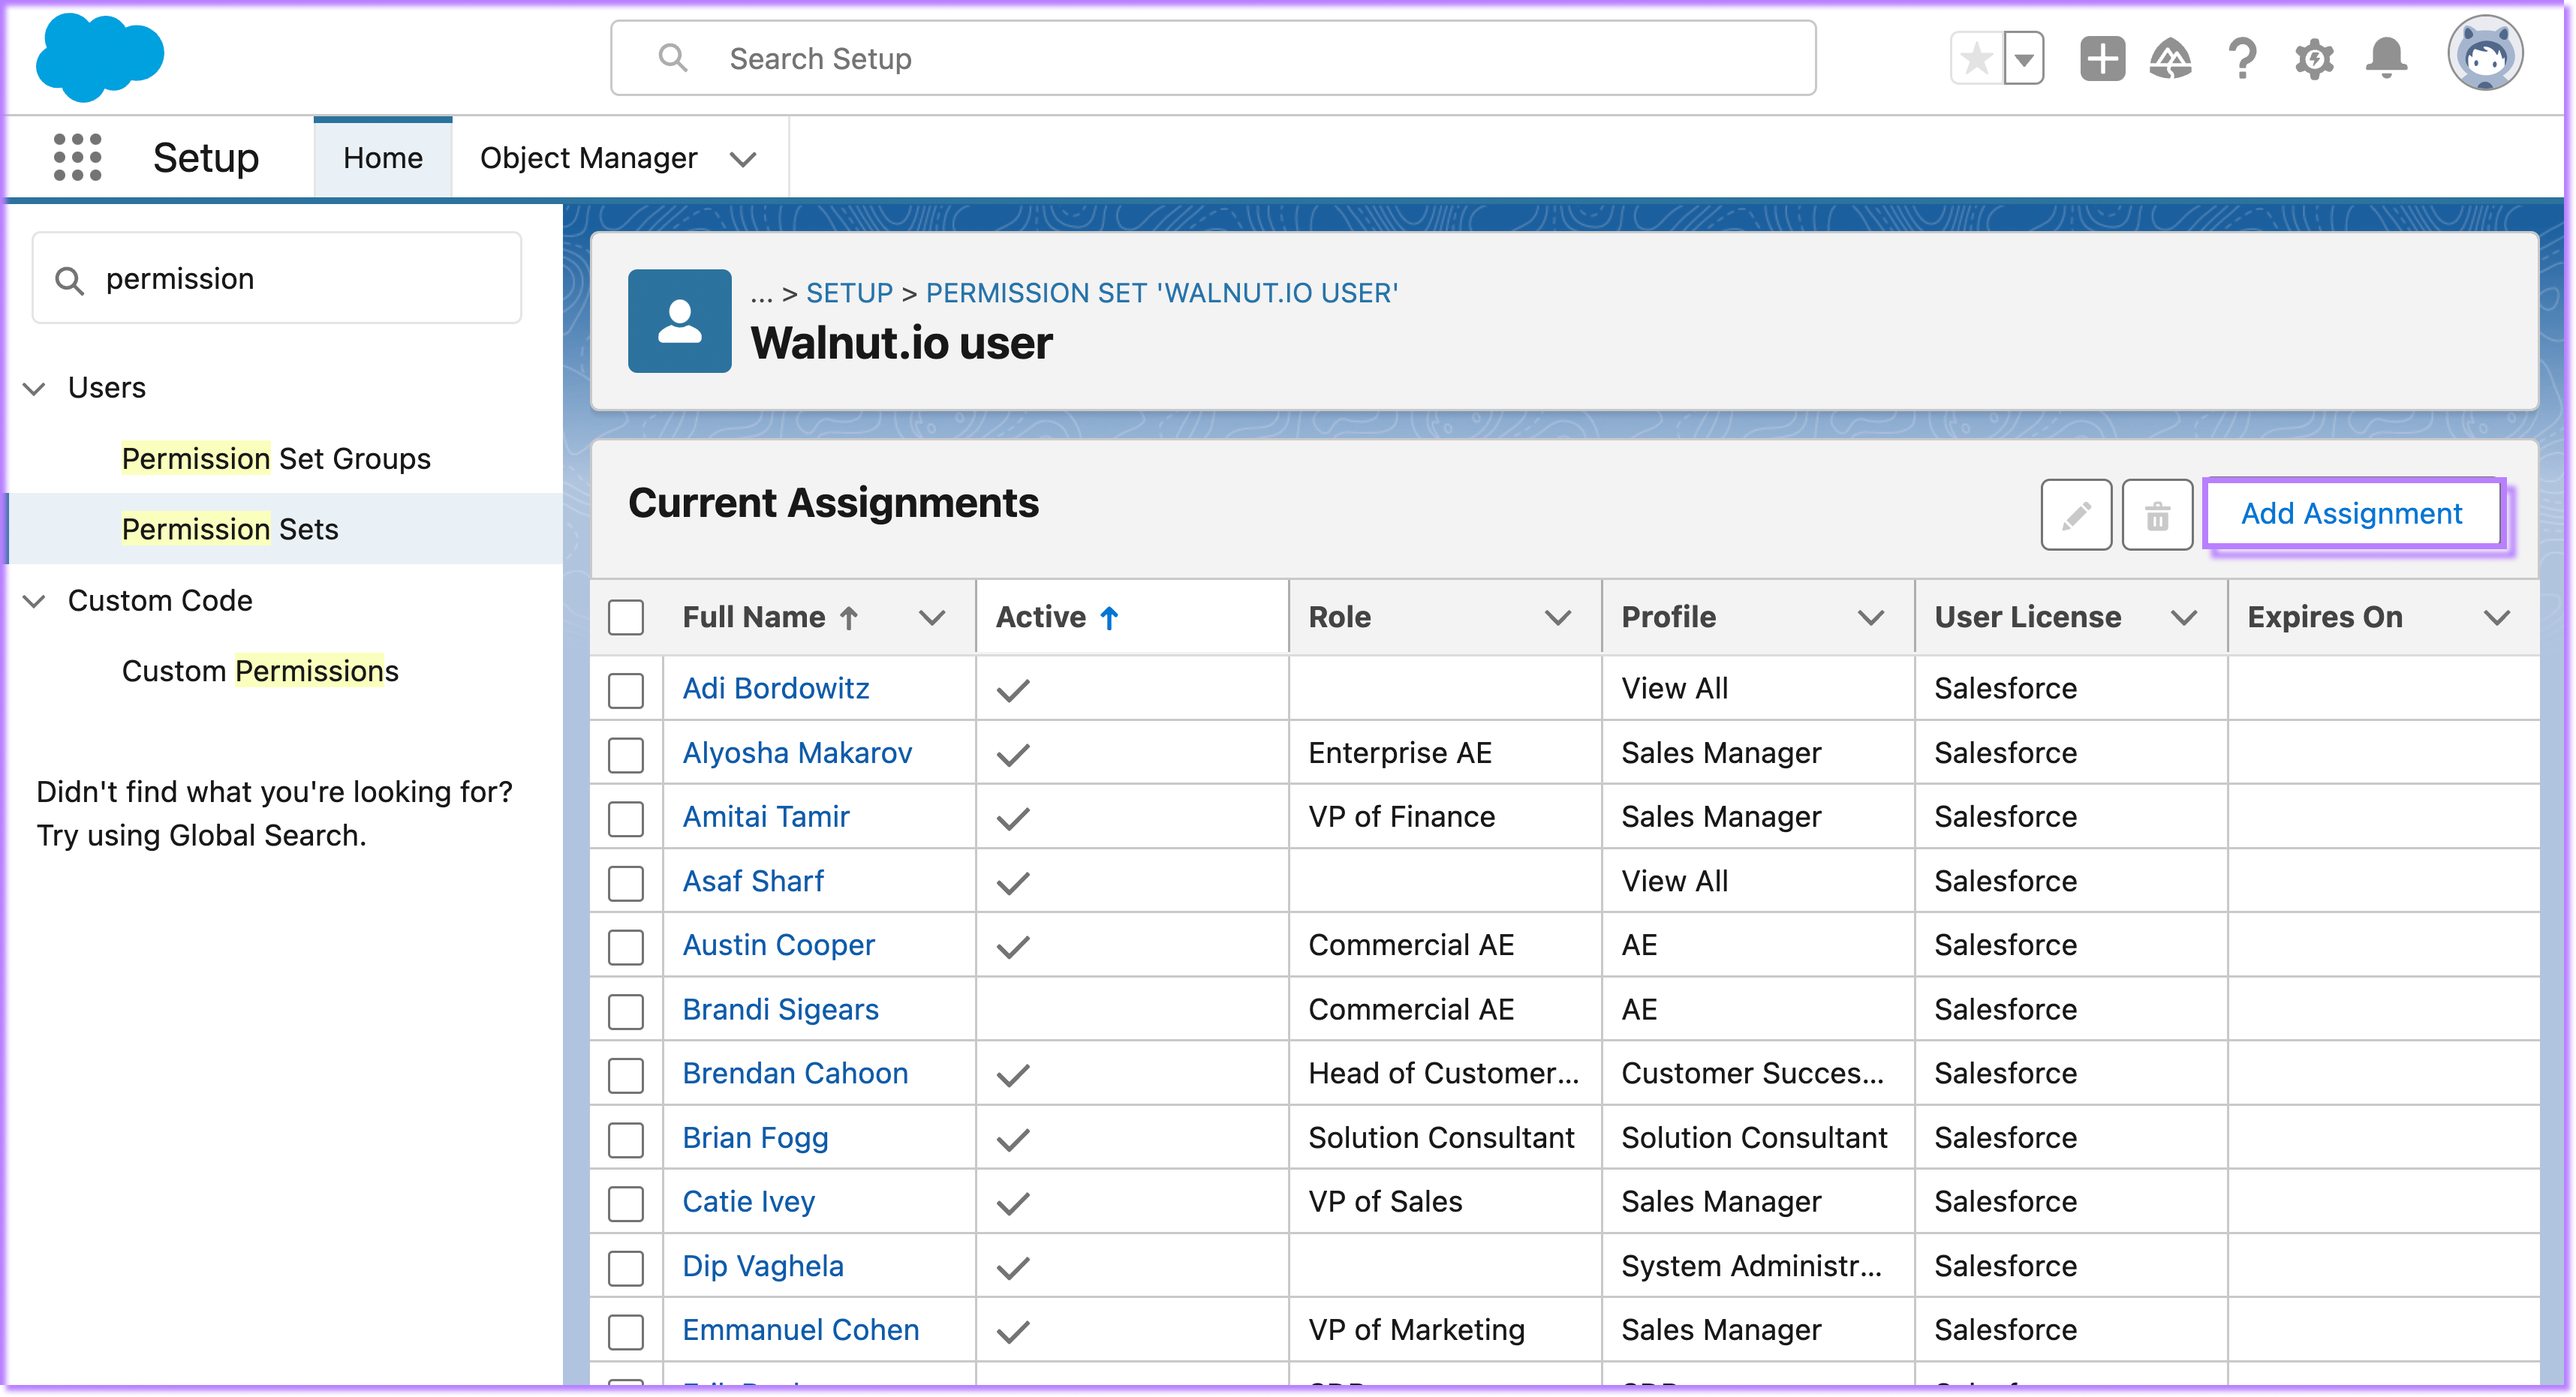Screen dimensions: 2576x1397
Task: Switch to the Object Manager tab
Action: coord(588,158)
